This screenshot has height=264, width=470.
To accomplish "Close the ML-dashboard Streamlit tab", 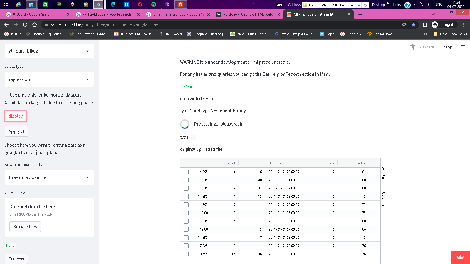I will (349, 14).
